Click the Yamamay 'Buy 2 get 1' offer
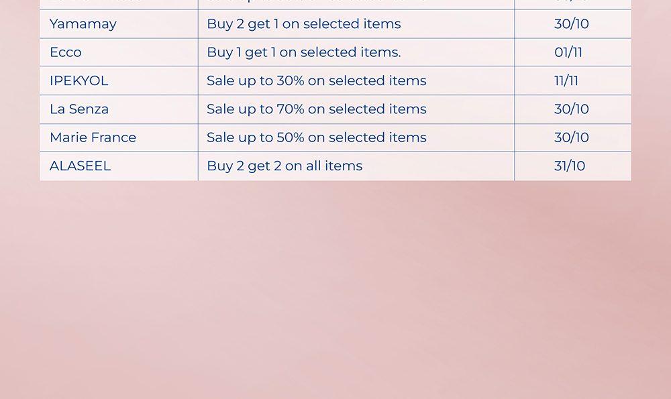Screen dimensions: 671x399 [x=303, y=24]
